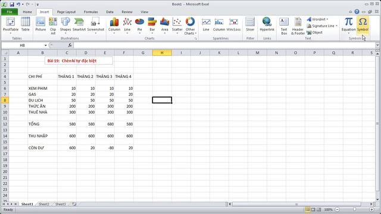This screenshot has width=381, height=214.
Task: Switch to Page Layout view in status bar
Action: tap(313, 209)
